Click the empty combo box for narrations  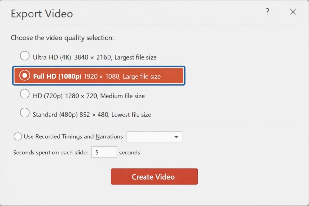[x=151, y=136]
